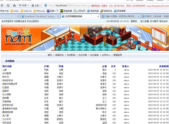Click the browser refresh button

[x=8, y=5]
